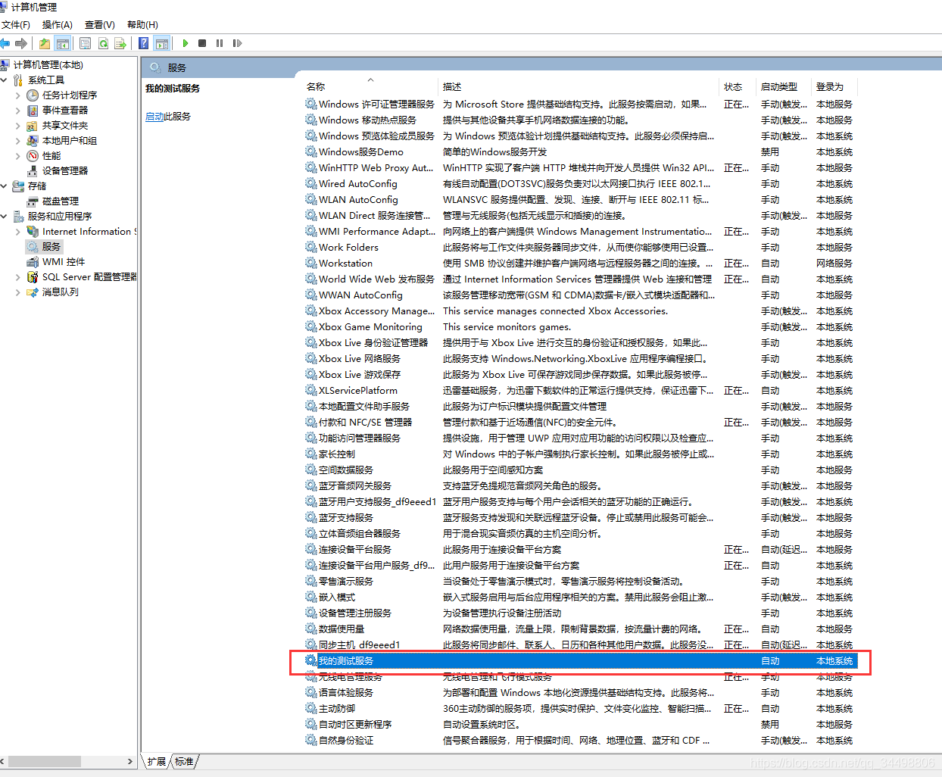This screenshot has height=777, width=942.
Task: Select the WLAN AutoConfig service row
Action: click(580, 200)
